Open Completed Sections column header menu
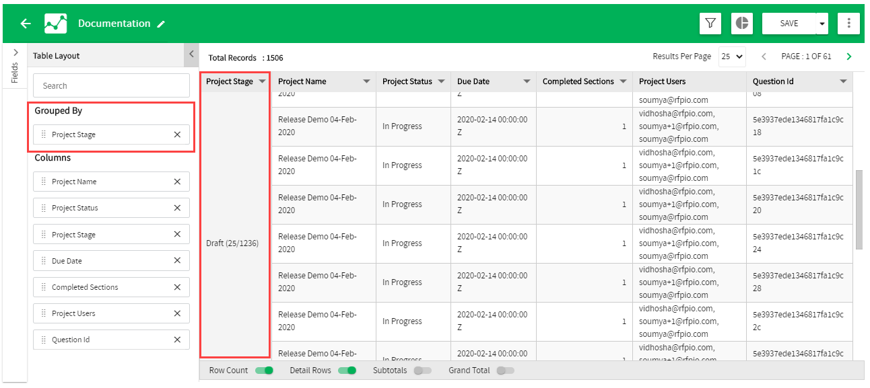The image size is (870, 388). [x=623, y=81]
